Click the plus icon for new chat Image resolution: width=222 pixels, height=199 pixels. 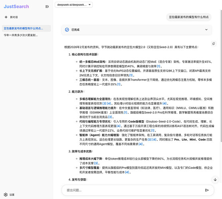tap(6, 17)
